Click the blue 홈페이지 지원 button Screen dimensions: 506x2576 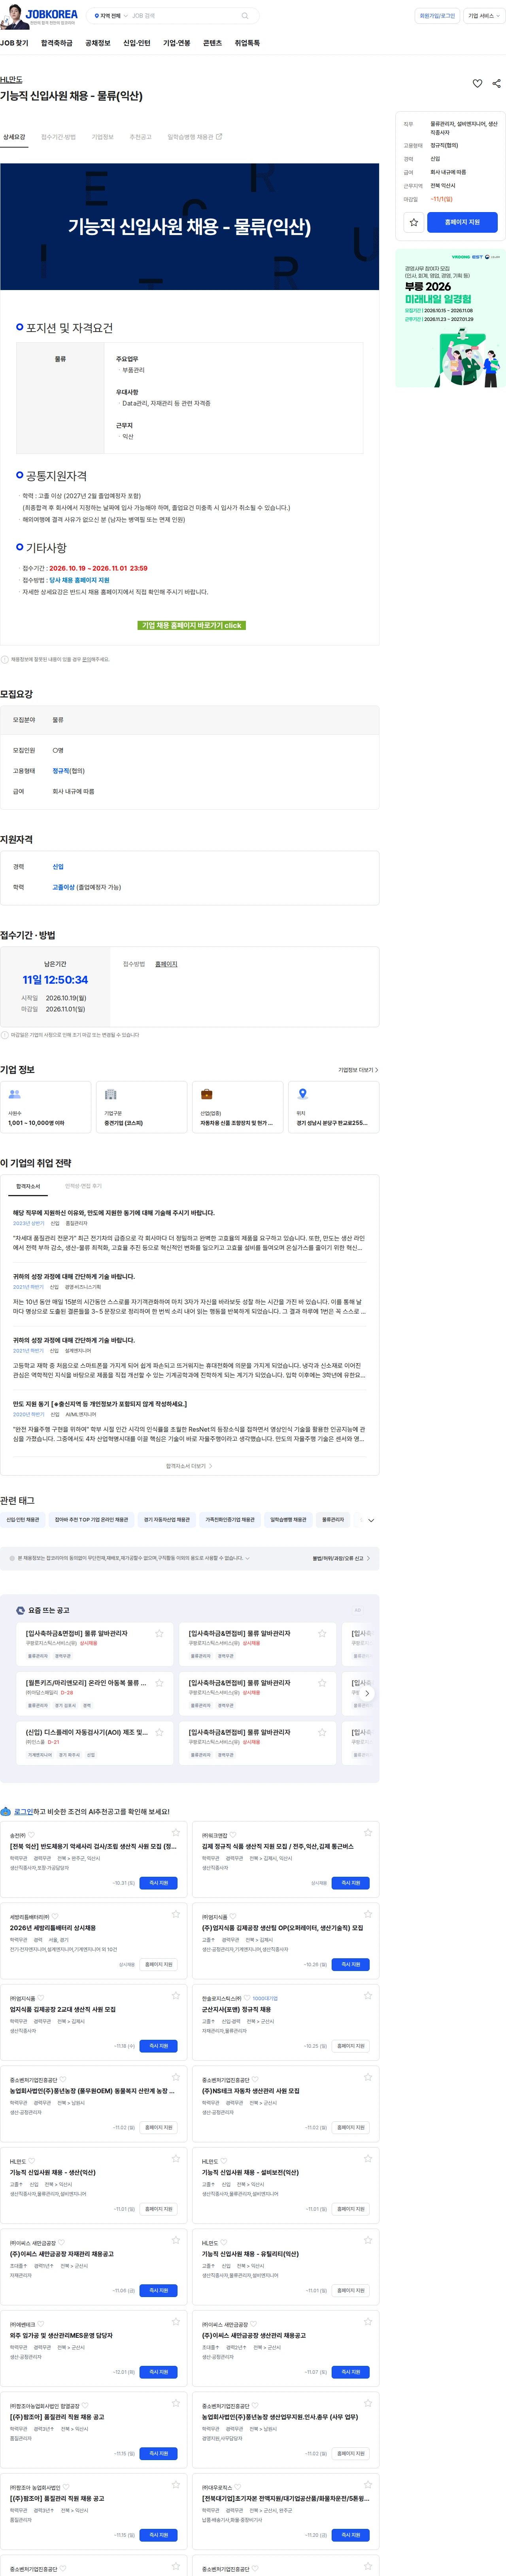462,222
